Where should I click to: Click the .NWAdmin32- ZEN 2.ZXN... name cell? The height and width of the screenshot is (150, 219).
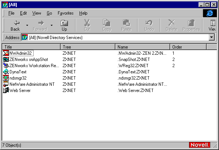[x=142, y=53]
